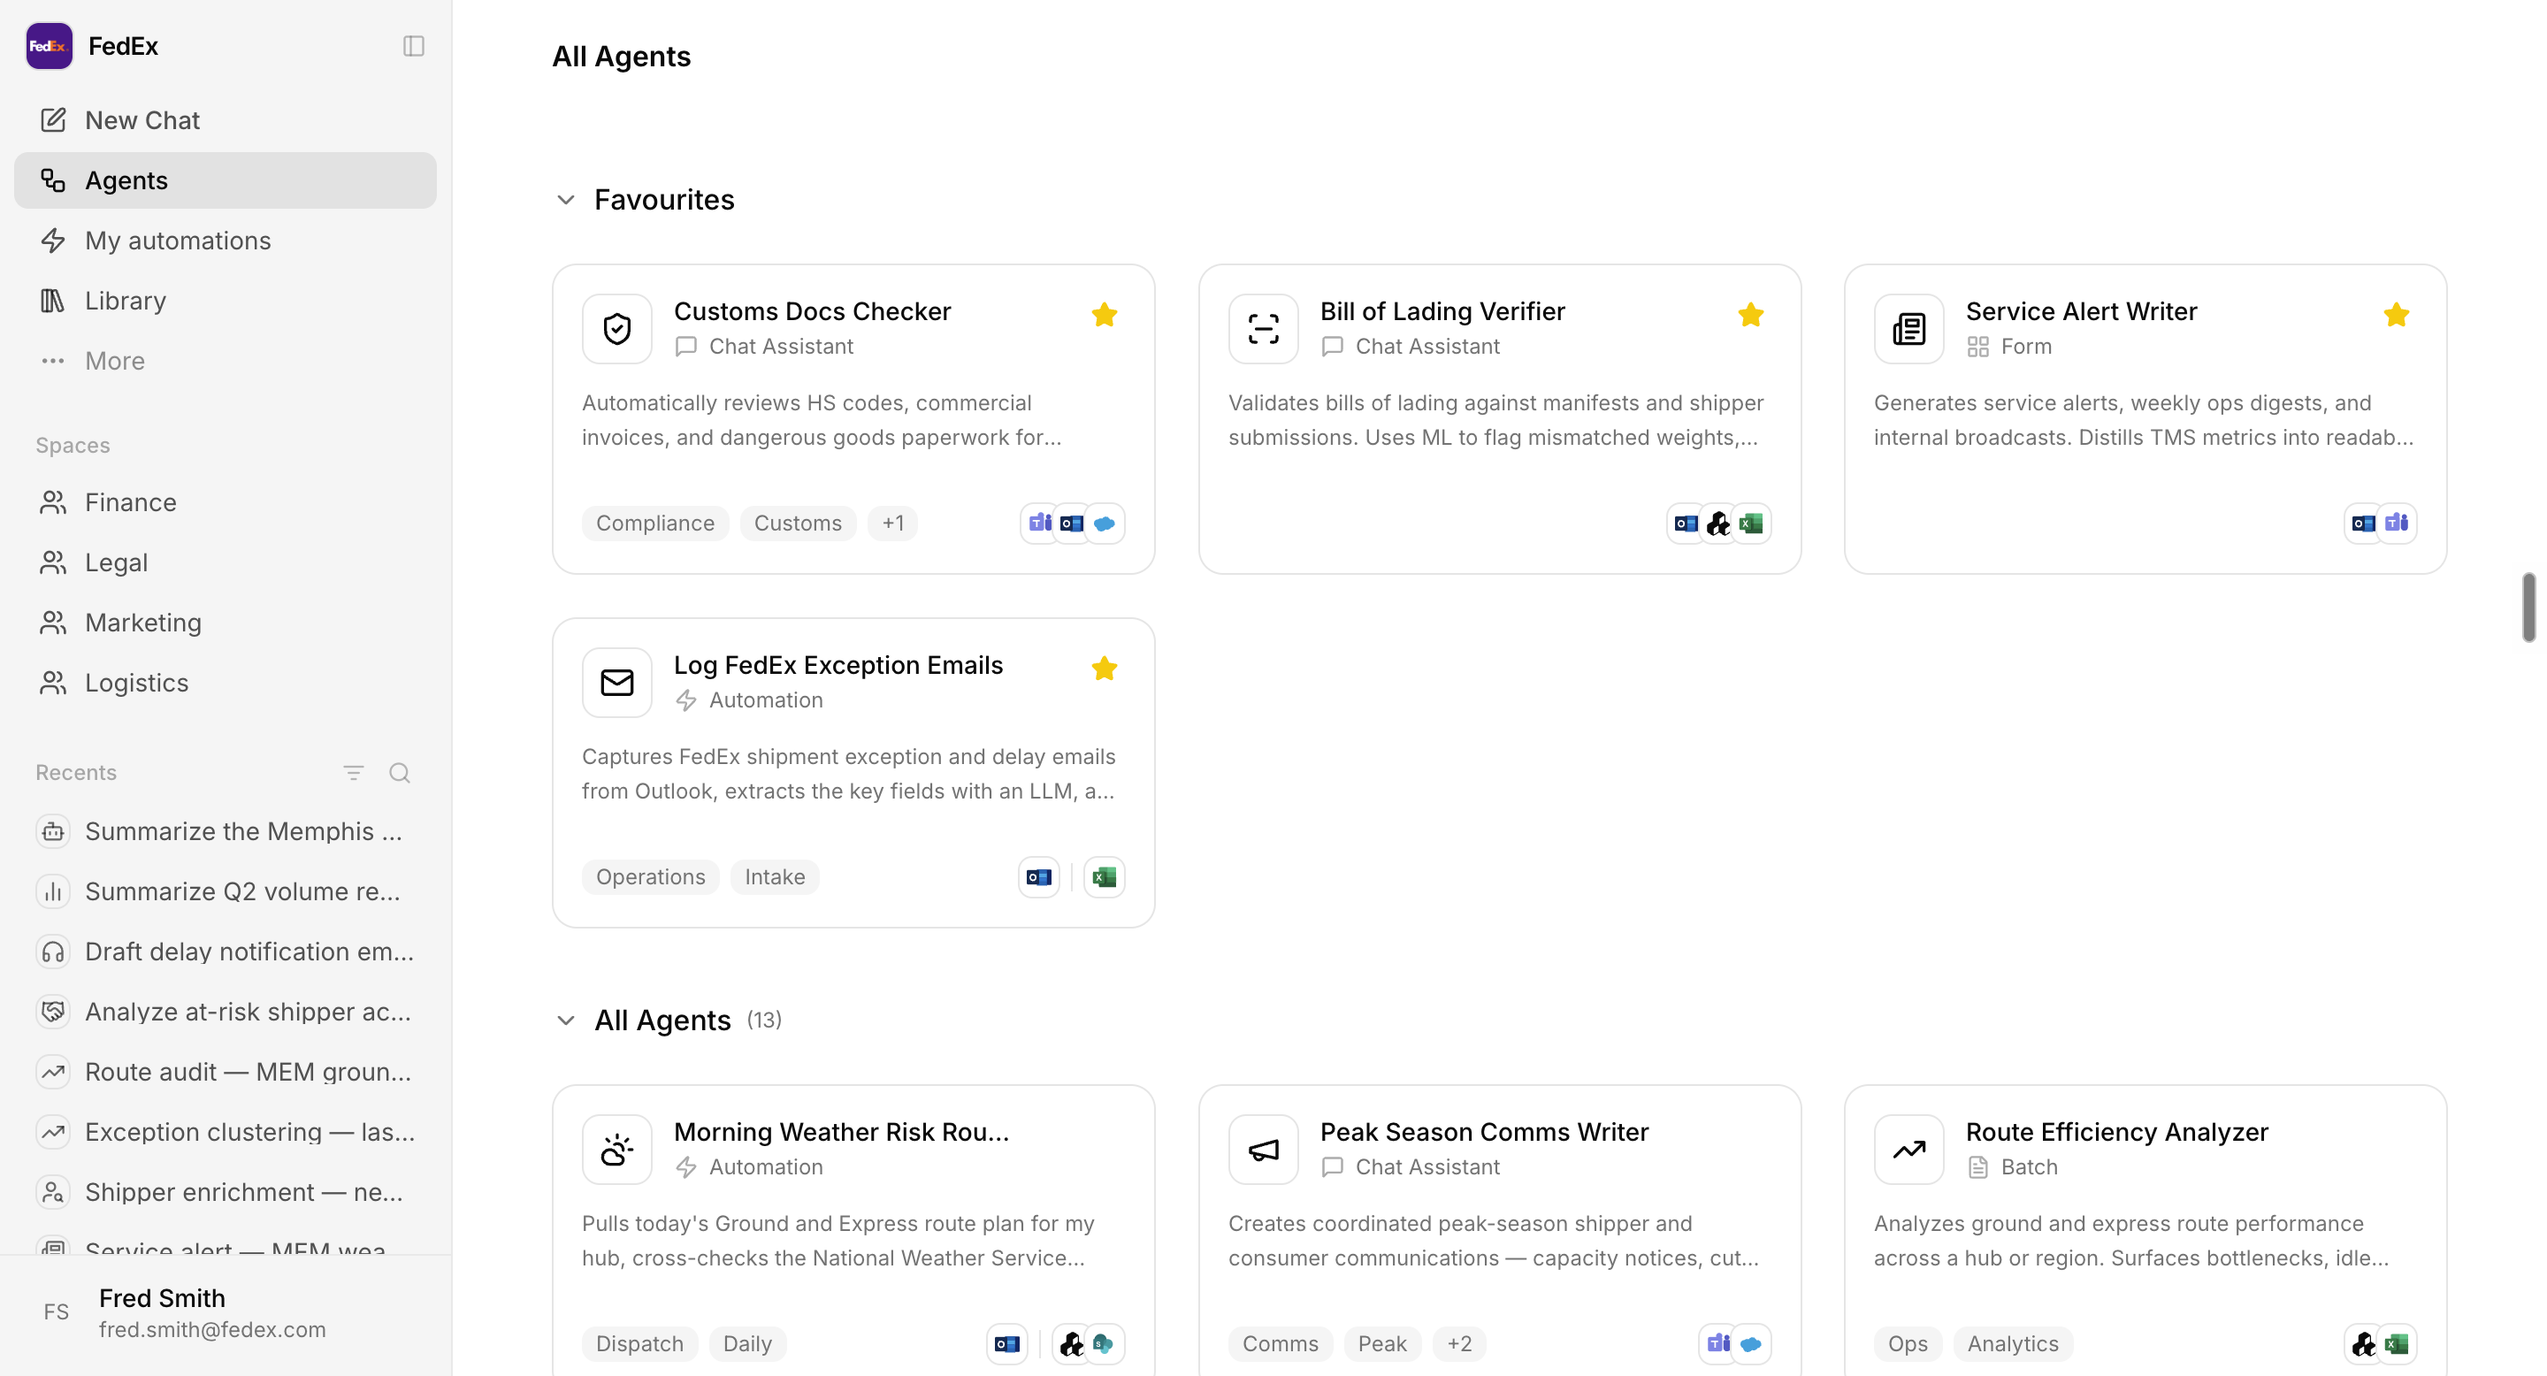Open recent 'Route audit — MEM groun...'

coord(226,1073)
